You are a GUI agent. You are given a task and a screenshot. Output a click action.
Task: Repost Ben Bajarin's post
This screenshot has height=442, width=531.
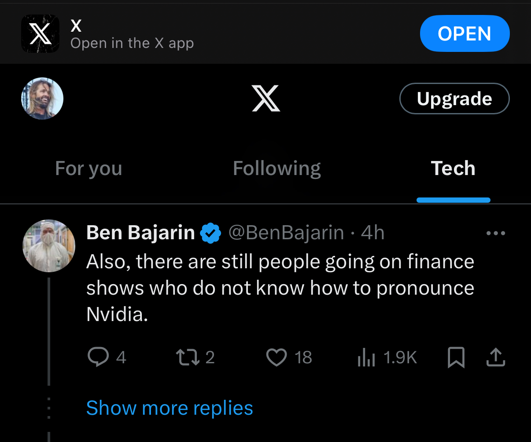tap(187, 357)
